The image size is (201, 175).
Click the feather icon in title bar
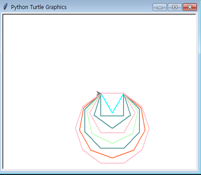[5, 7]
